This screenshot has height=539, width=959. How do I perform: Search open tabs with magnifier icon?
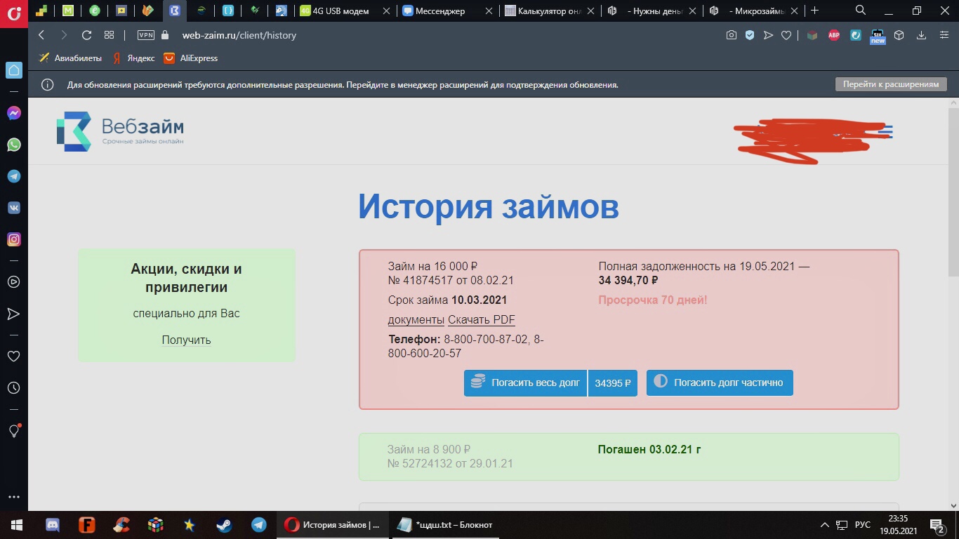coord(861,11)
